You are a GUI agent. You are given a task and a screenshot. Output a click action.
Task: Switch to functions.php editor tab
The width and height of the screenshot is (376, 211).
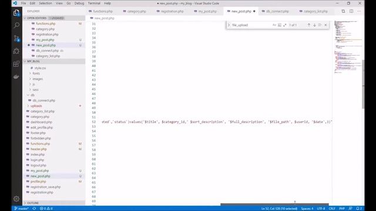point(103,11)
